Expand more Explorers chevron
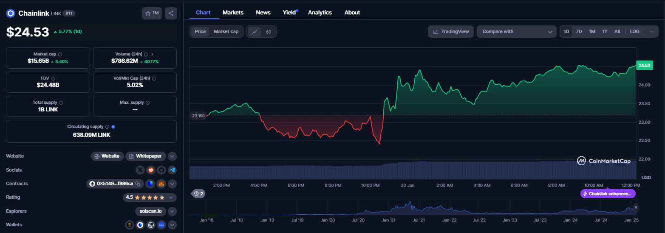Image resolution: width=665 pixels, height=233 pixels. coord(172,211)
